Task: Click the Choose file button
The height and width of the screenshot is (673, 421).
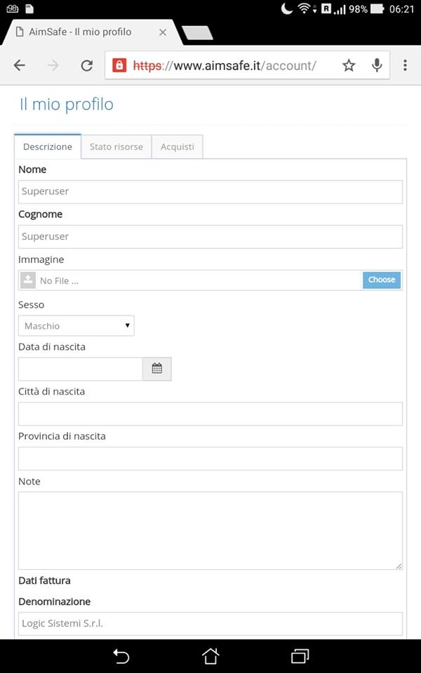Action: tap(382, 280)
